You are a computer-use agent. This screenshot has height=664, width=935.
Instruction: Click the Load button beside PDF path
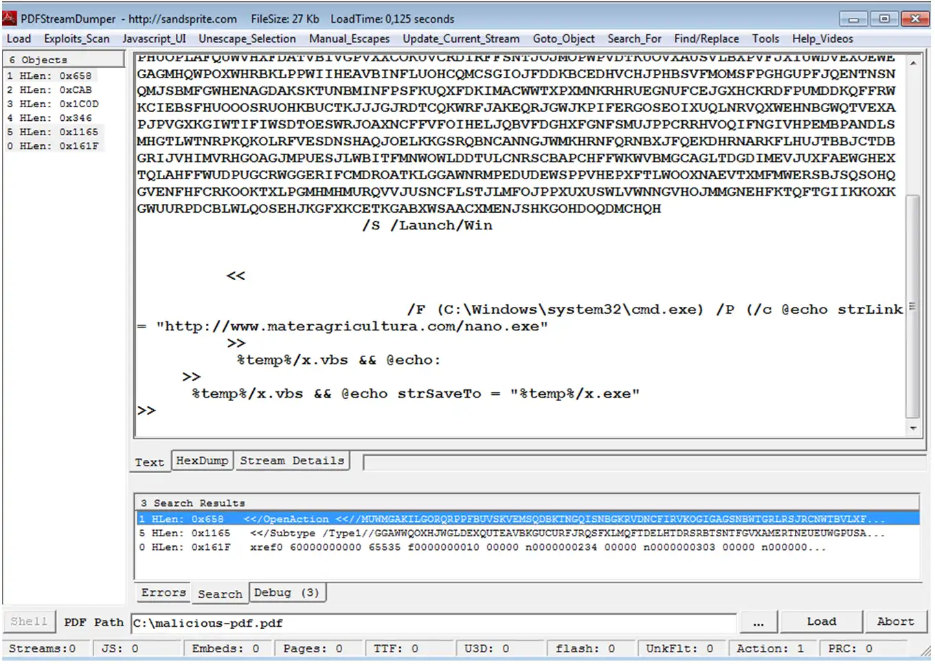click(x=822, y=621)
